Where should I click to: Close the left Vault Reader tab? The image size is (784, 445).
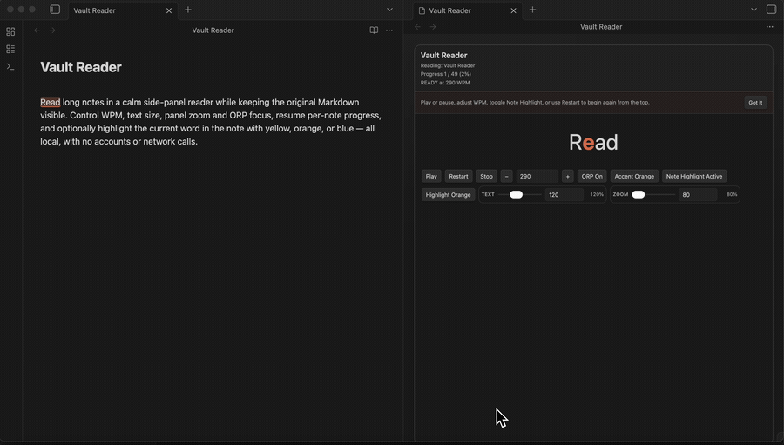[x=169, y=10]
